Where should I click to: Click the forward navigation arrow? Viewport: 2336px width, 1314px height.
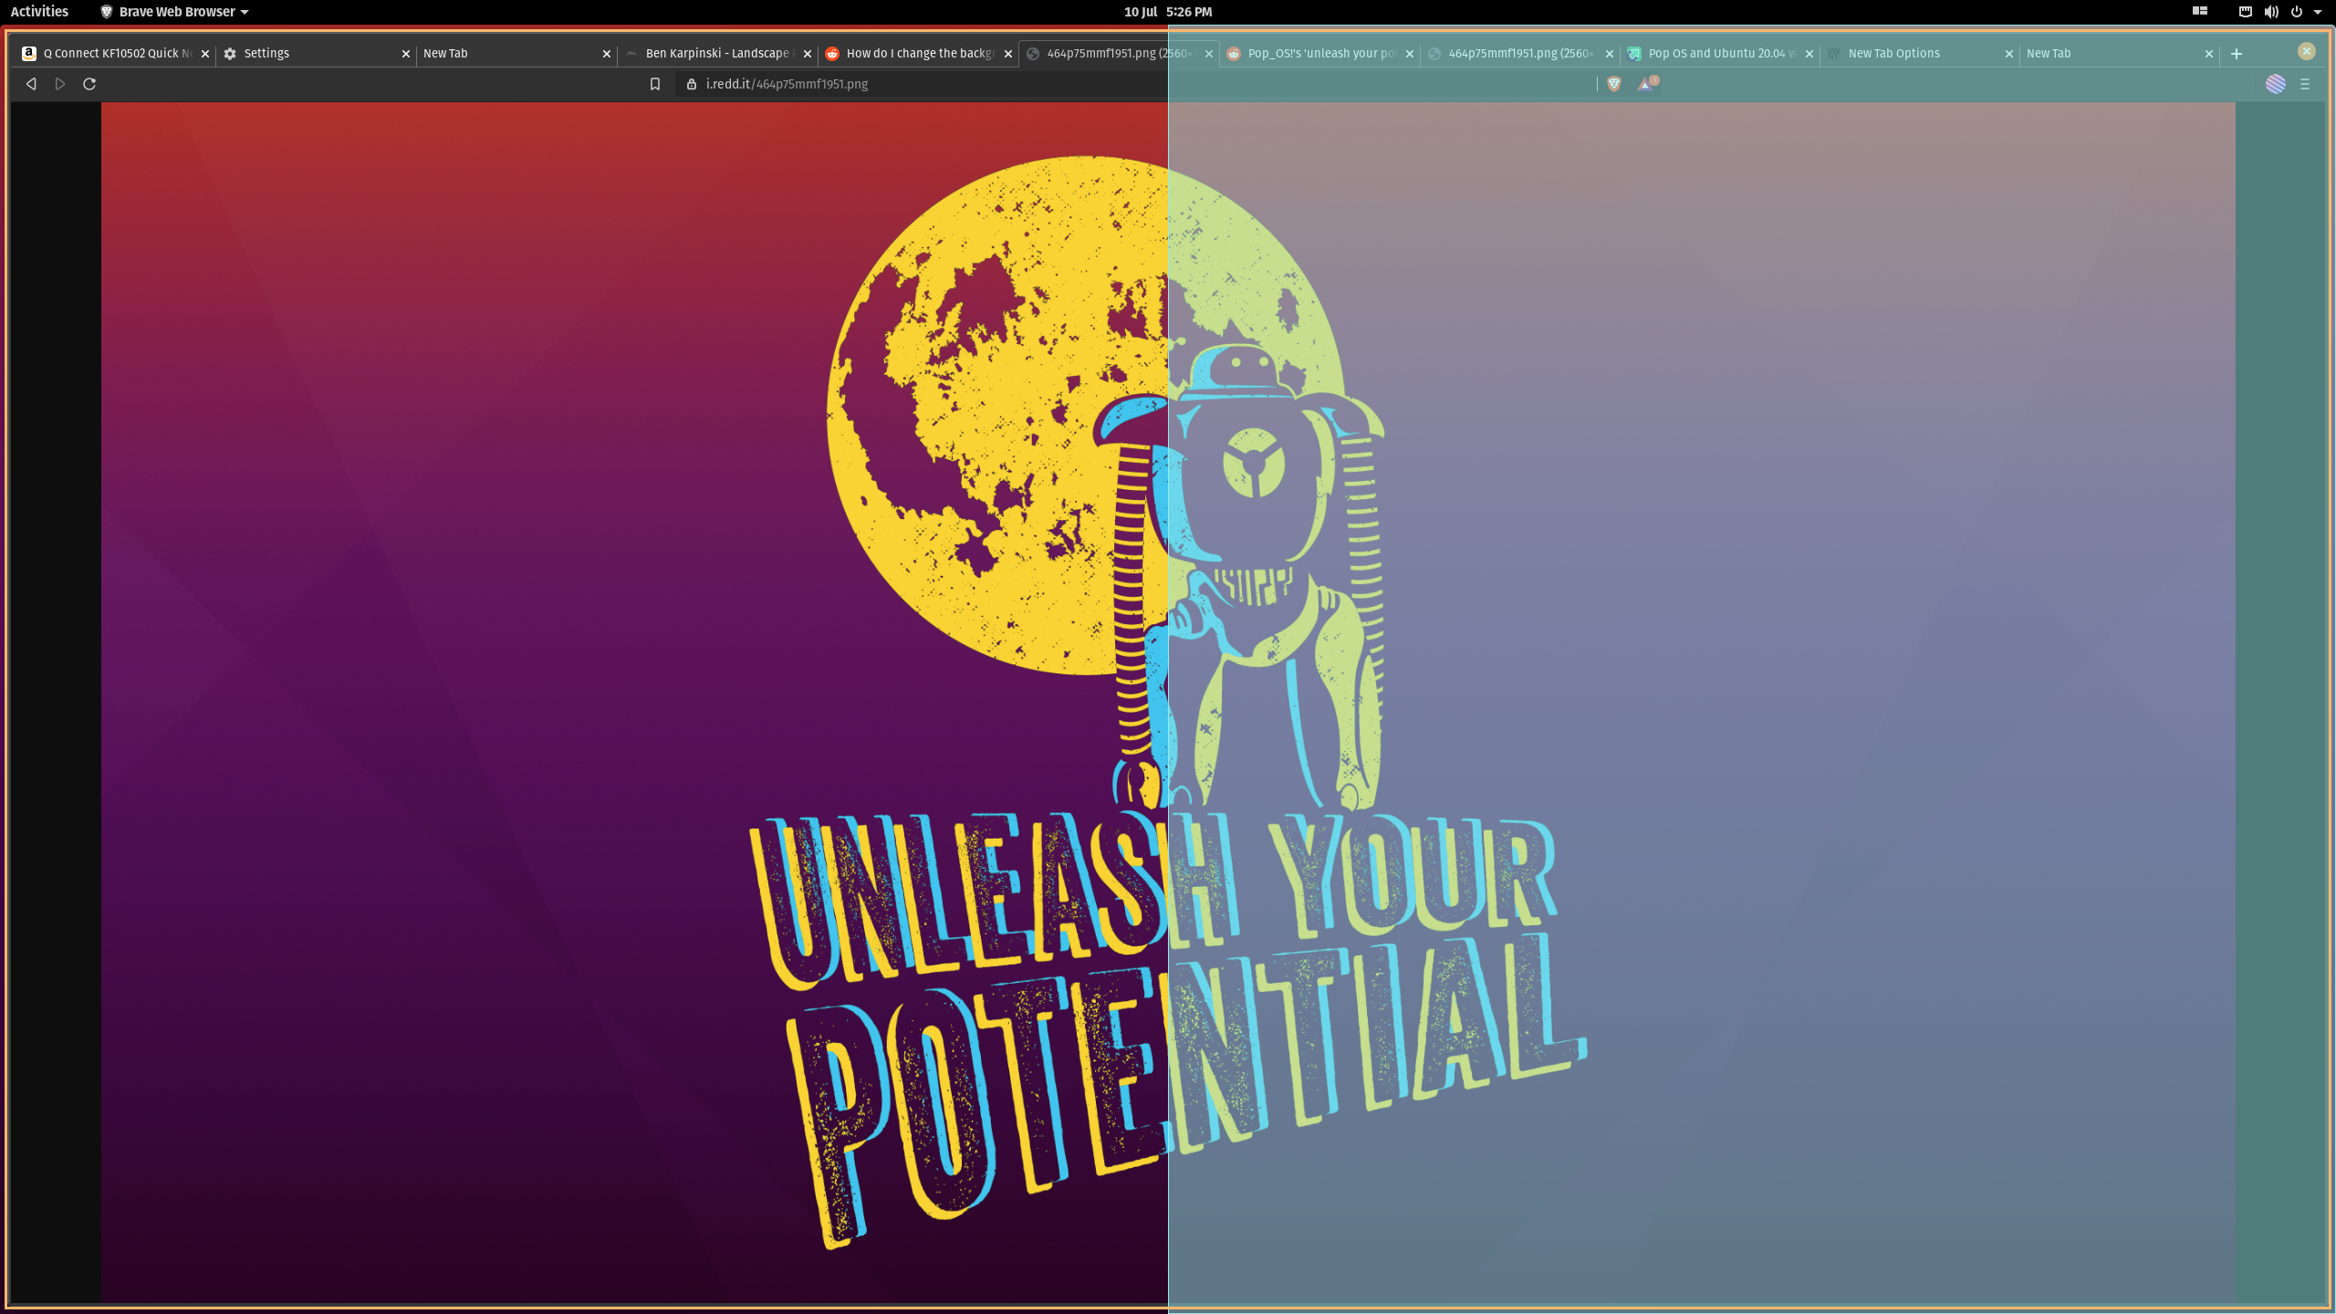(x=60, y=83)
